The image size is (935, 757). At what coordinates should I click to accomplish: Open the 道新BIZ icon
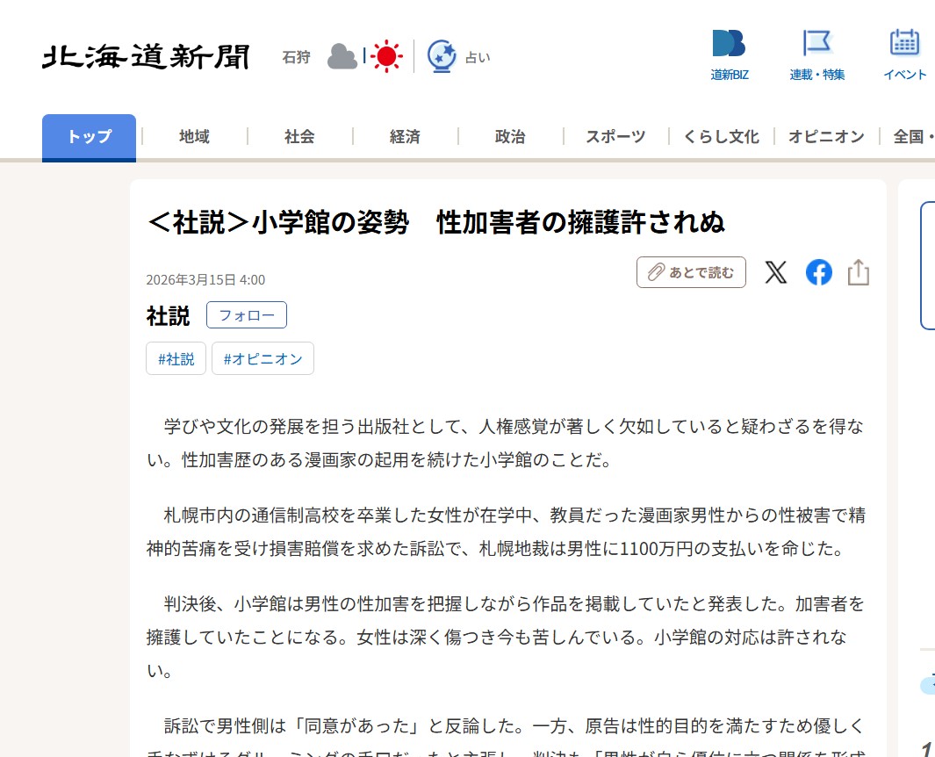pyautogui.click(x=729, y=44)
